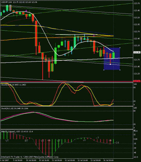Click the 6 Jul 2007 date label
141x162 pixels.
(5, 160)
